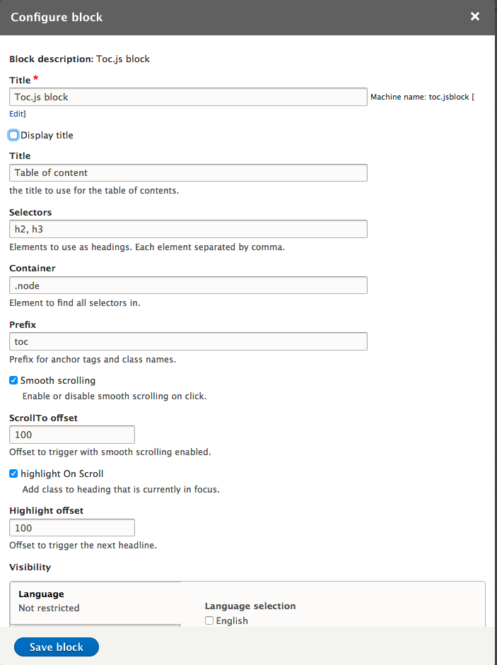This screenshot has height=665, width=497.
Task: Toggle the Display title checkbox
Action: click(x=13, y=135)
